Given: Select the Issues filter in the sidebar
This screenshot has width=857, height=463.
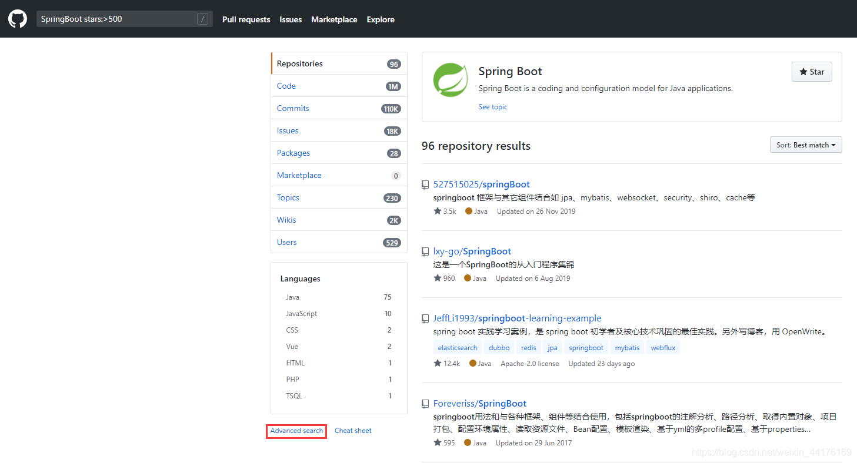Looking at the screenshot, I should (339, 130).
